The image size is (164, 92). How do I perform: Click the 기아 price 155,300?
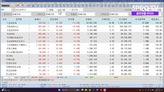42,56
